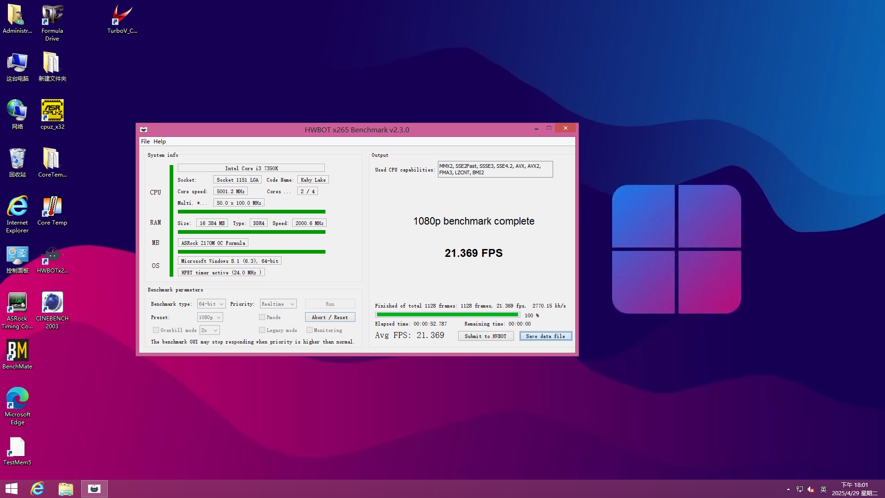Toggle the Pmode checkbox
This screenshot has height=498, width=885.
[x=262, y=317]
